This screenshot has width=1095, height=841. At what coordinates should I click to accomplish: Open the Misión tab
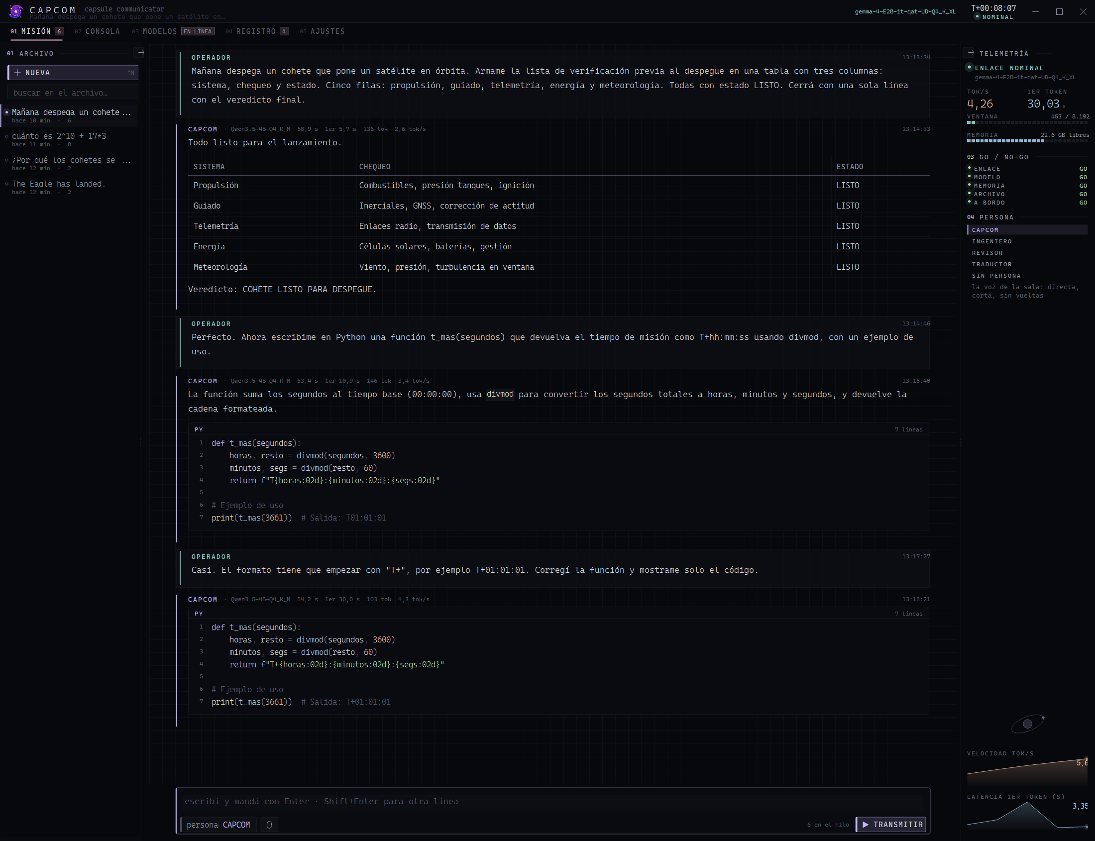37,31
